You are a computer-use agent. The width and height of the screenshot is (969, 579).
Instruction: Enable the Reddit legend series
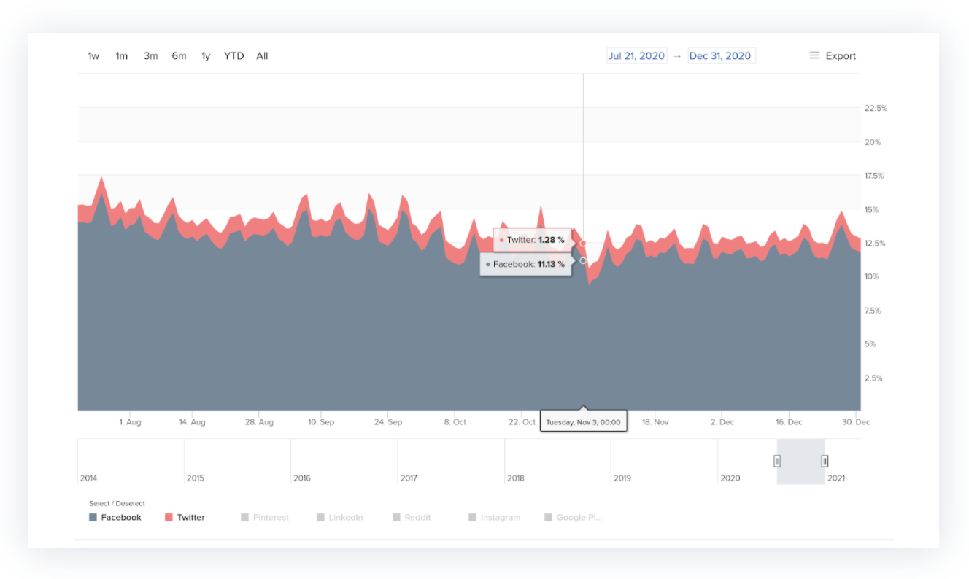tap(412, 517)
